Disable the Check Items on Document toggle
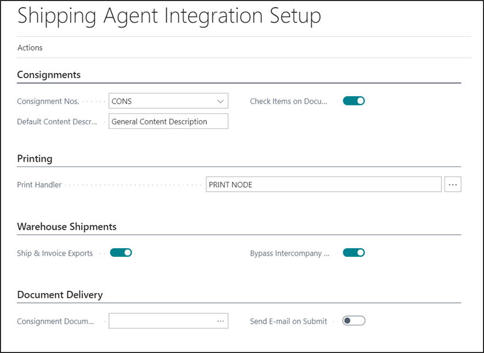The image size is (484, 353). [x=354, y=101]
